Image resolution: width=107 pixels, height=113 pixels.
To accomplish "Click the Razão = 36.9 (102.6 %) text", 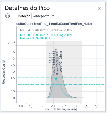I will [36, 38].
